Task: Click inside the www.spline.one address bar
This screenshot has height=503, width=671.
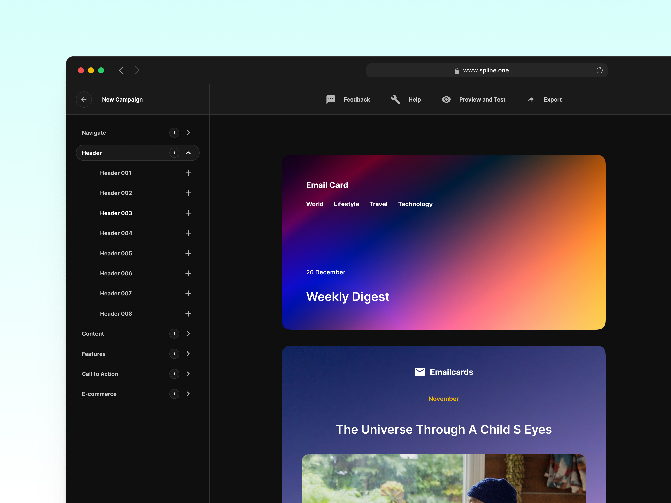Action: (487, 70)
